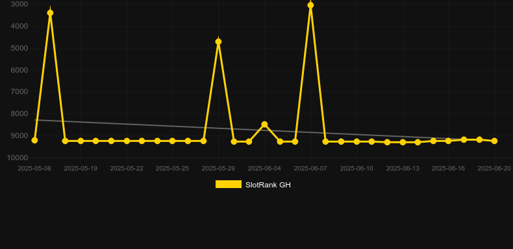Select the data point above 2025-05-22
The height and width of the screenshot is (249, 513).
pyautogui.click(x=127, y=141)
